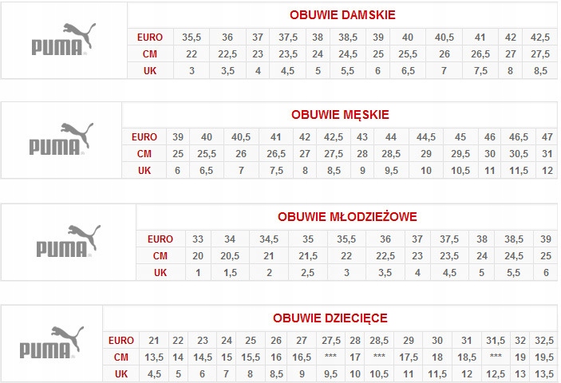Select the 'OBUWIE MŁODZIEŻOWE' heading
Viewport: 561px width, 383px height.
[x=347, y=217]
